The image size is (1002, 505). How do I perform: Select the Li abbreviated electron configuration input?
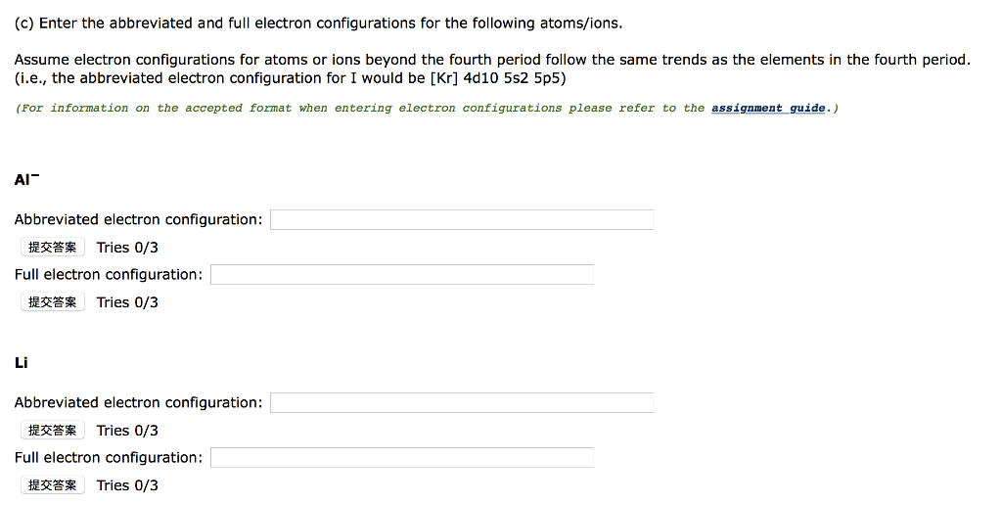[x=462, y=403]
